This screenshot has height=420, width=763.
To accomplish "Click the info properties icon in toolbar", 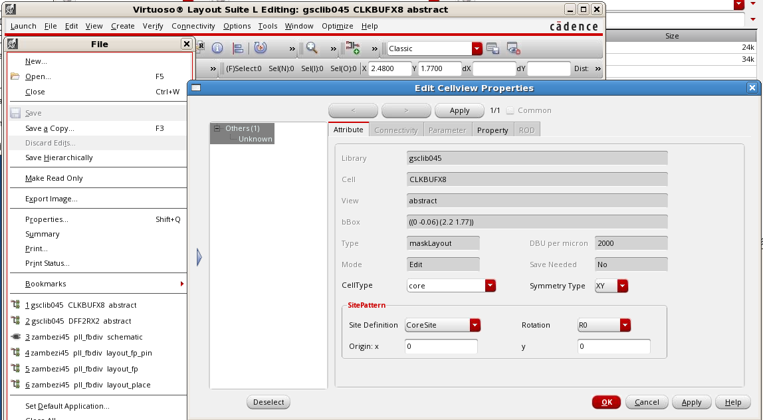I will coord(217,49).
